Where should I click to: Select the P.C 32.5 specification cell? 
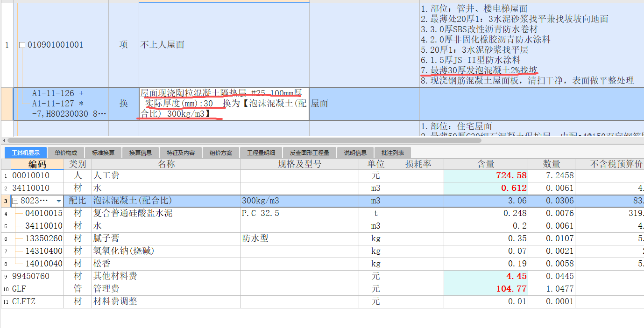tap(300, 214)
